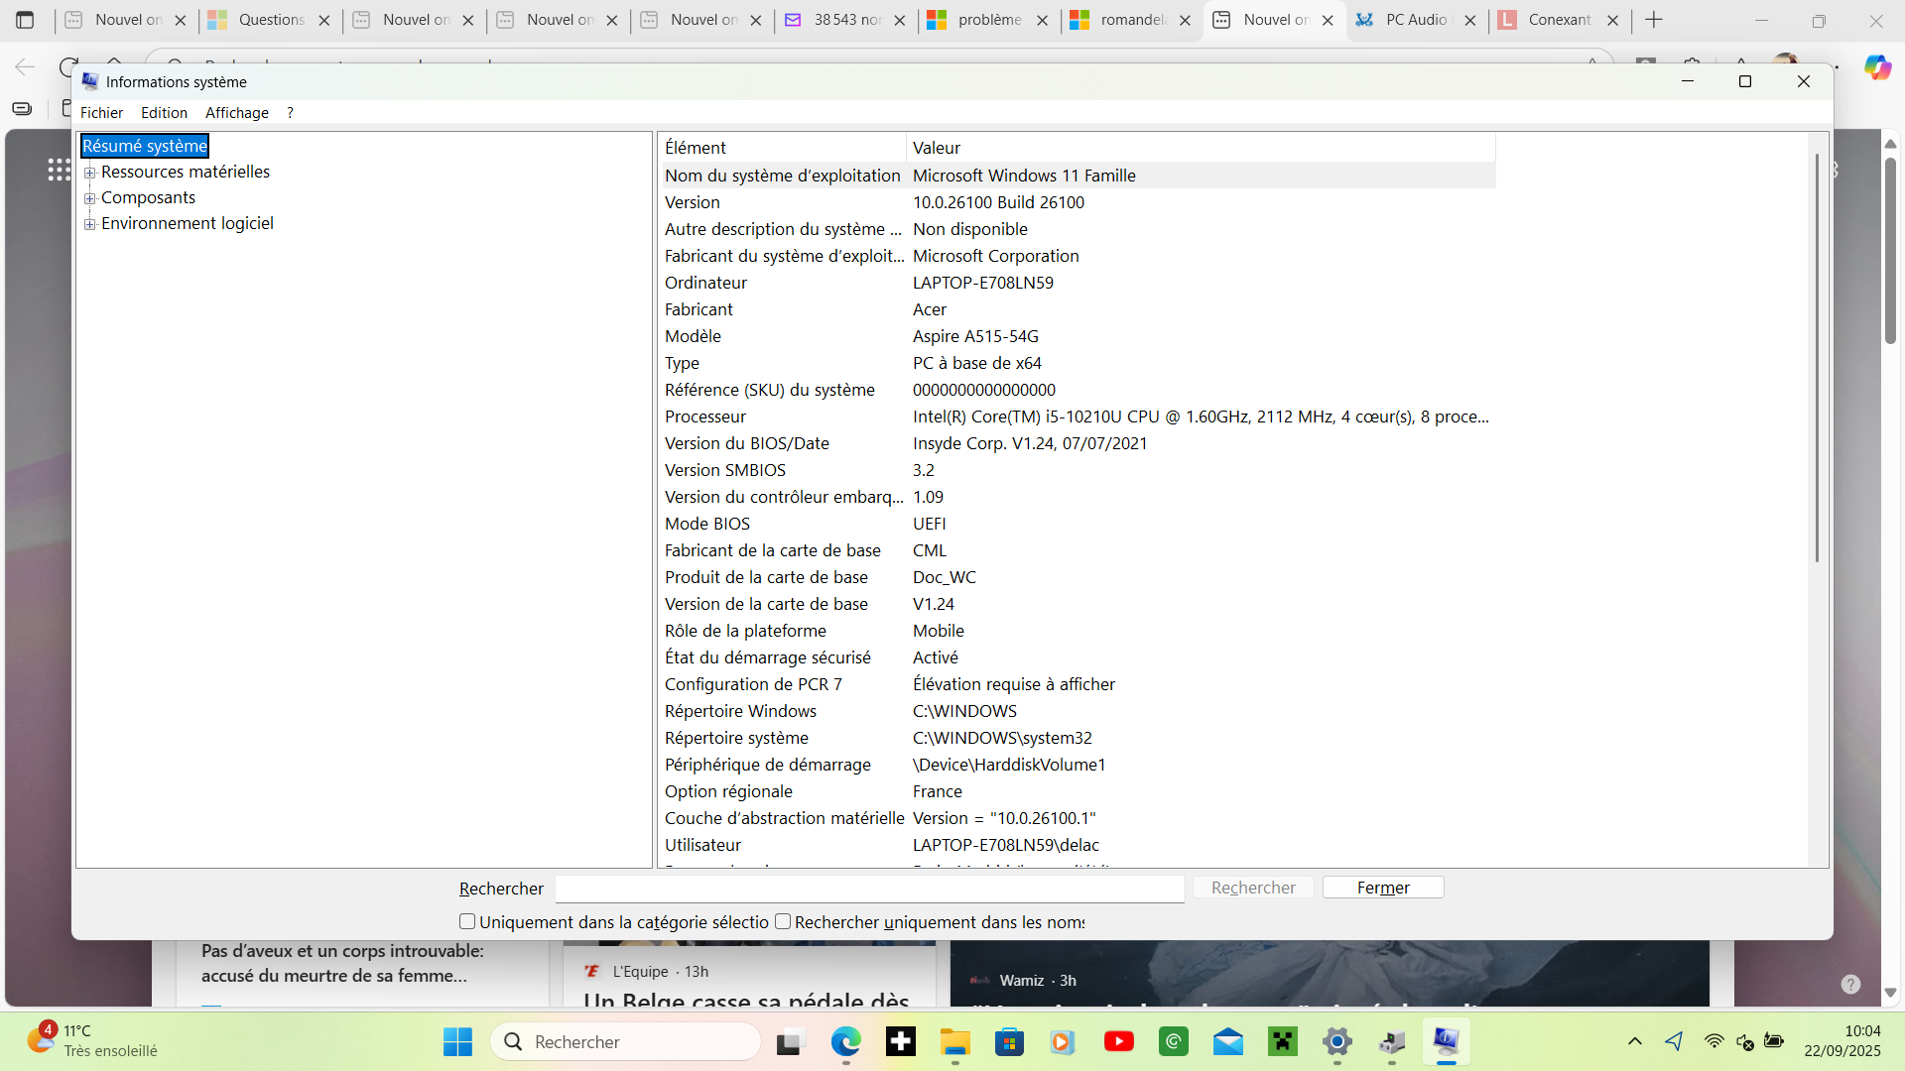Click the System Information taskbar icon
1905x1071 pixels.
click(1447, 1041)
